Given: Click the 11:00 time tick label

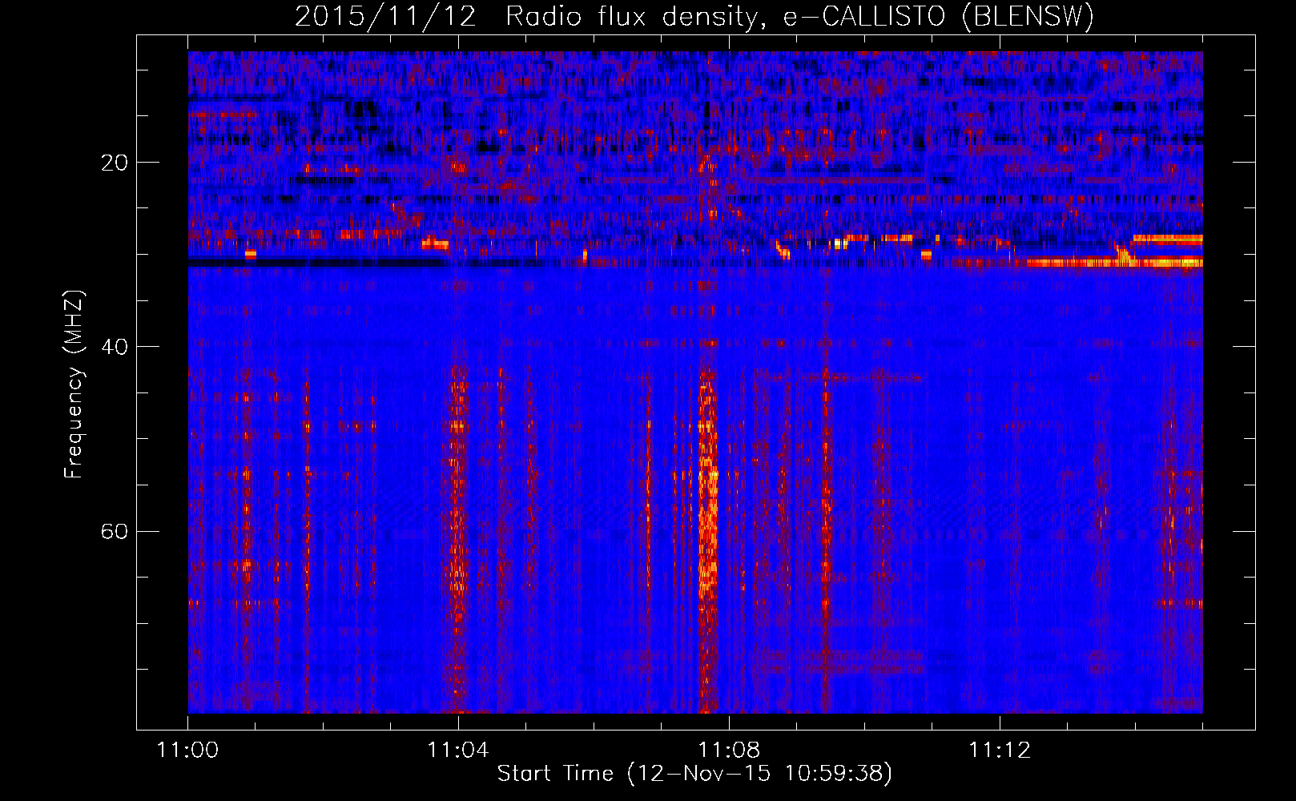Looking at the screenshot, I should point(188,750).
